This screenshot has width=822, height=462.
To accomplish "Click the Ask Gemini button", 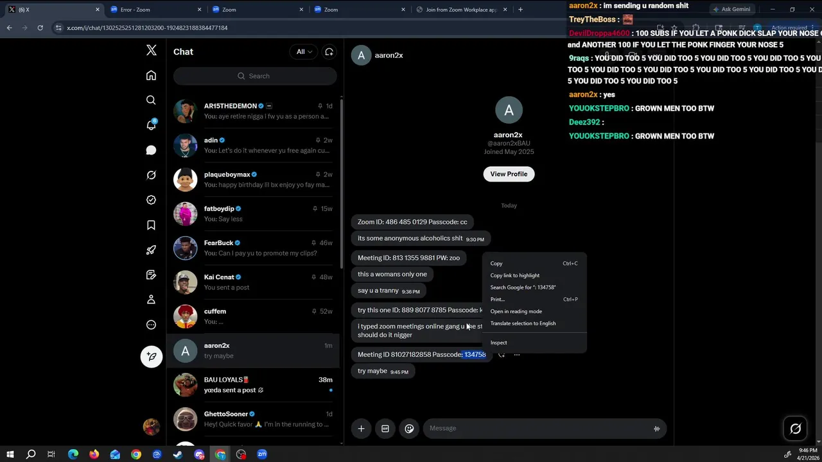I will point(732,10).
